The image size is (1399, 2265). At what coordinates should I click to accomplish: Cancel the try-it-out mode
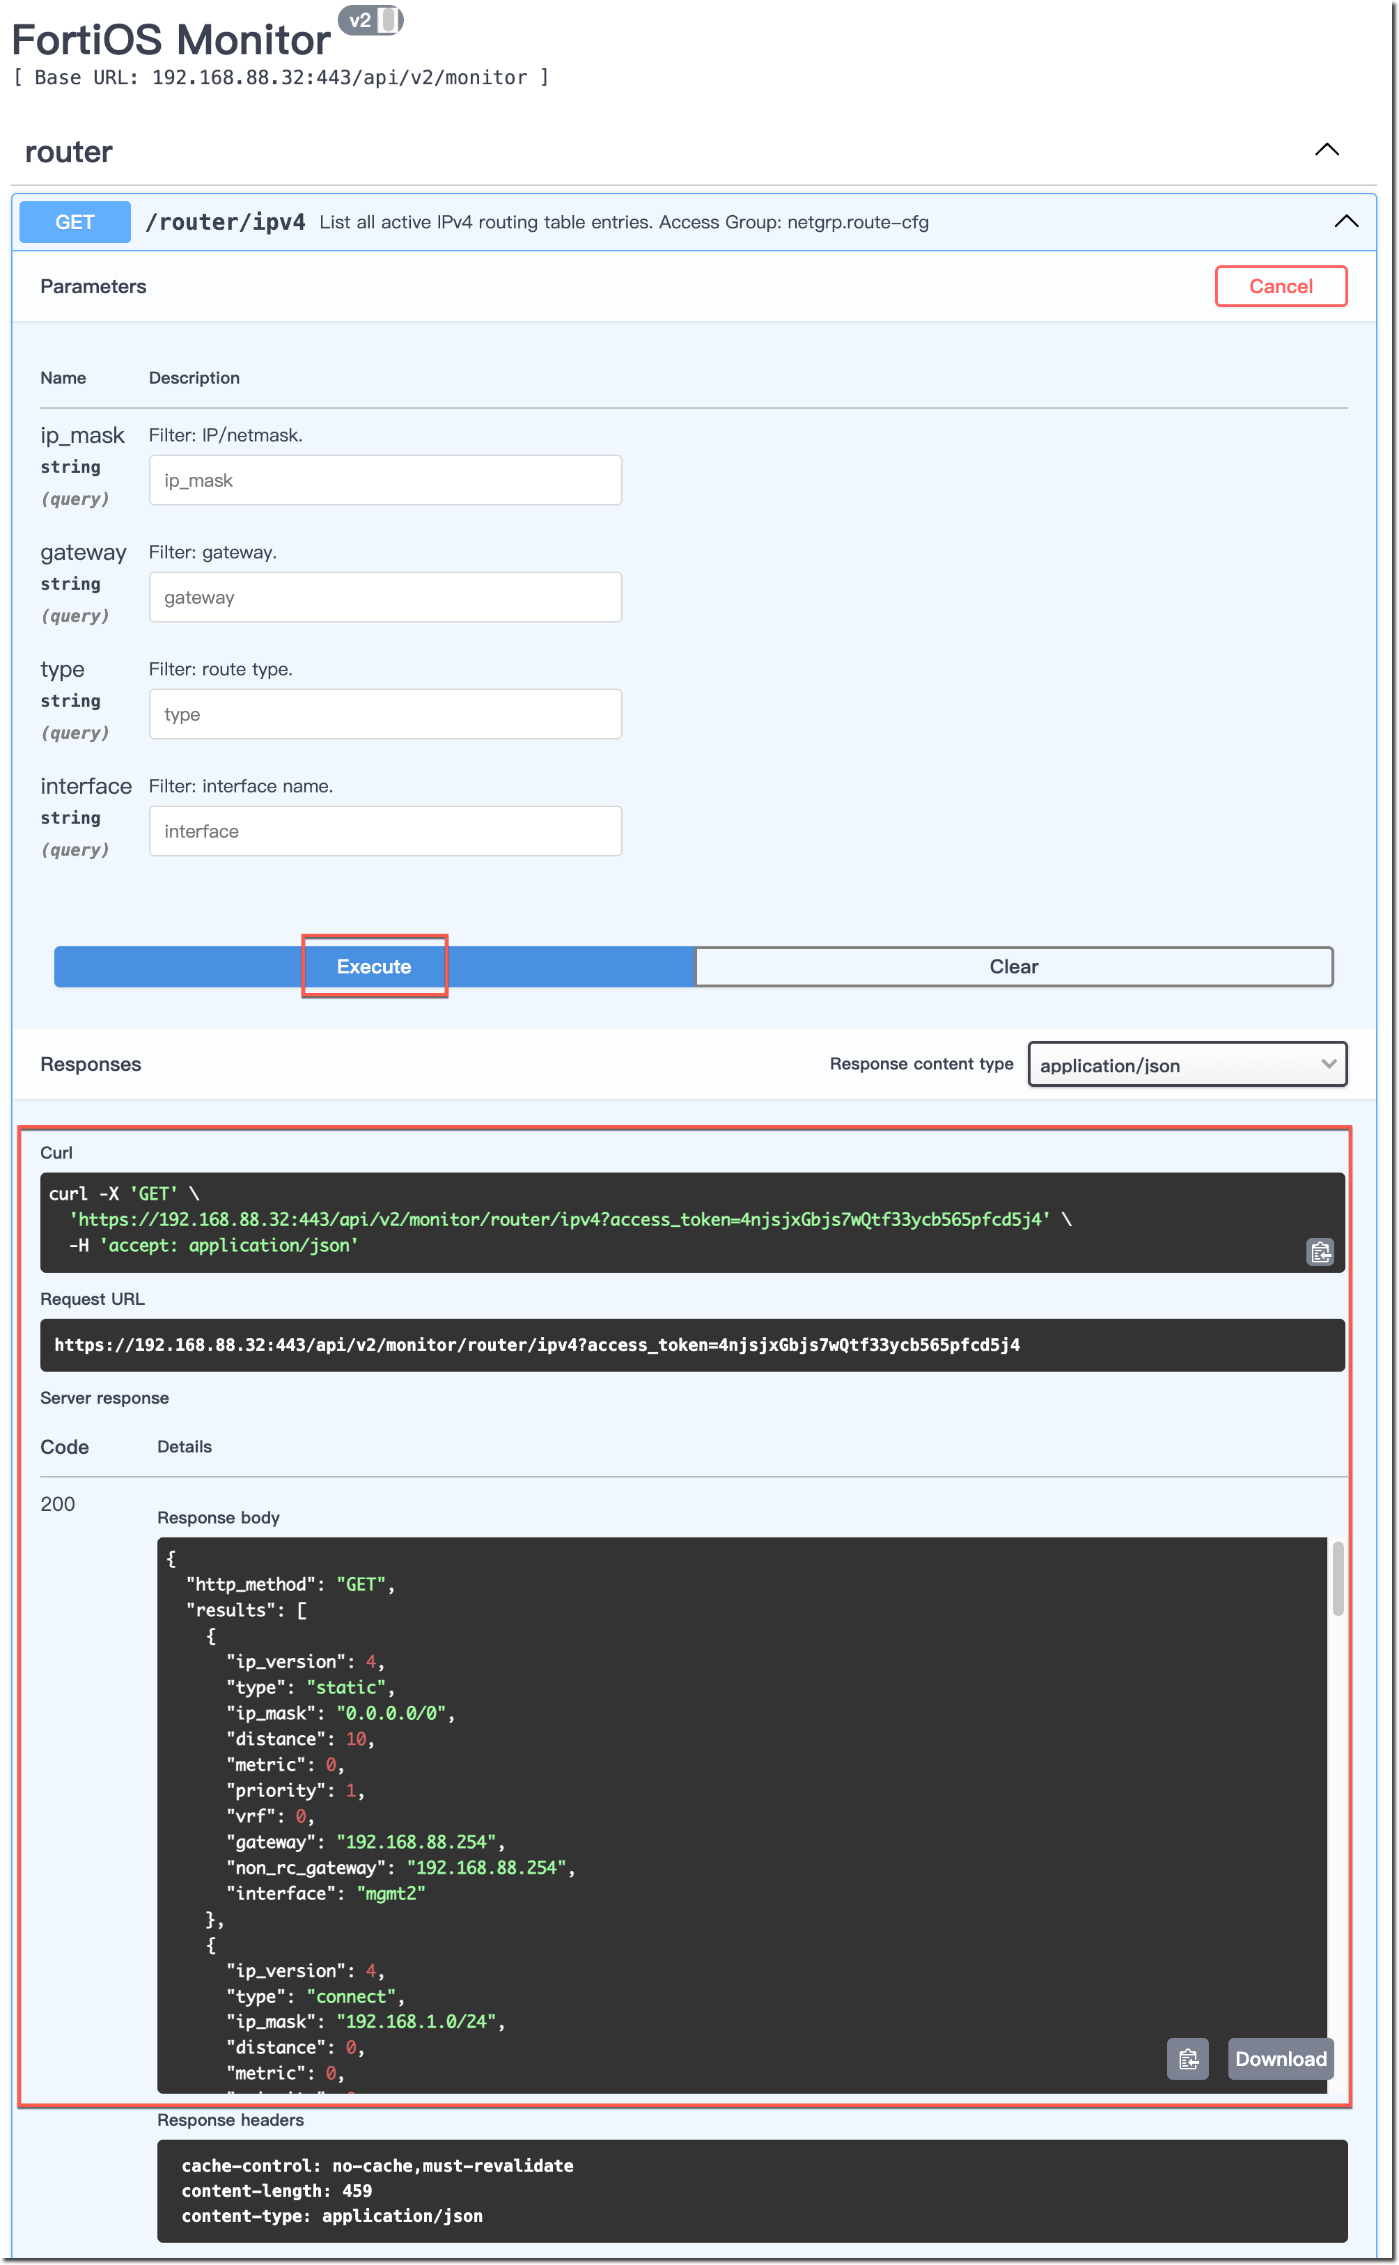coord(1280,285)
